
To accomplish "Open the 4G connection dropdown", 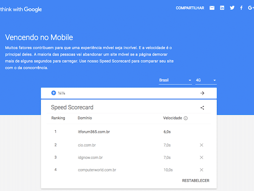I will tap(206, 80).
